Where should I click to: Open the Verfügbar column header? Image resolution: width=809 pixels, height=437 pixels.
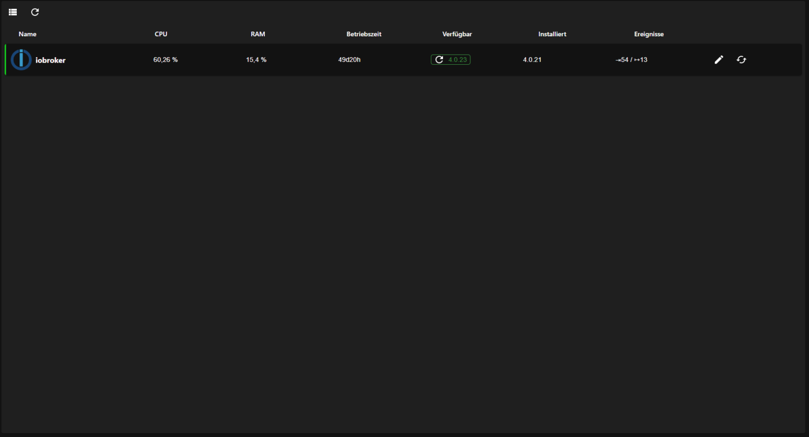(x=457, y=34)
